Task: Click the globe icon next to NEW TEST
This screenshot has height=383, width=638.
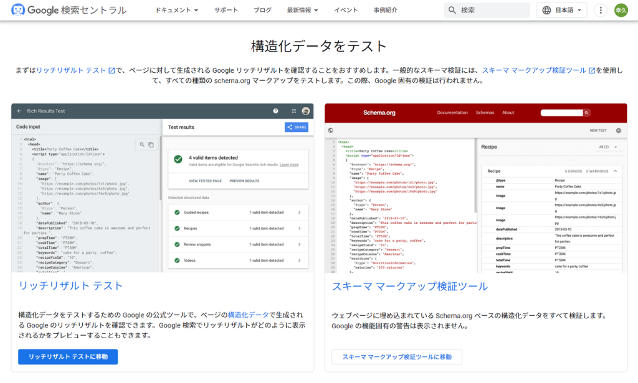Action: coord(619,131)
